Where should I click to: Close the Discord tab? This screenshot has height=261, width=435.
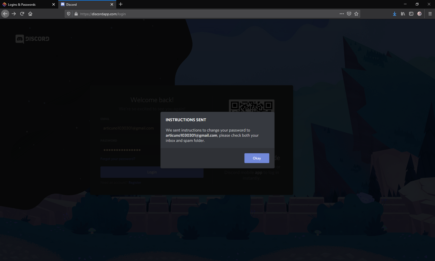(112, 4)
